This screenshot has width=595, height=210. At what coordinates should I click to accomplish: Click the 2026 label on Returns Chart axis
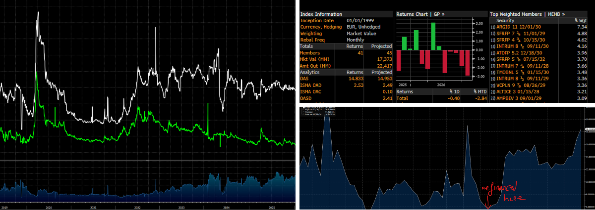441,84
